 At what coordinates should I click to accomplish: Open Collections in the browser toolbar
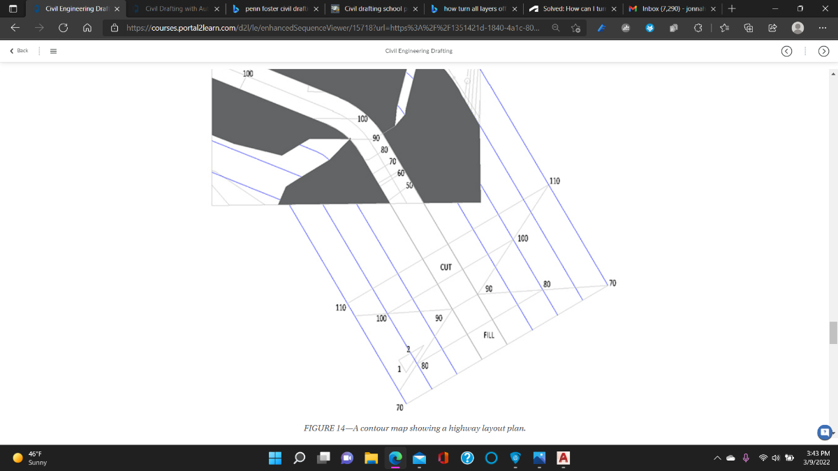pyautogui.click(x=748, y=29)
